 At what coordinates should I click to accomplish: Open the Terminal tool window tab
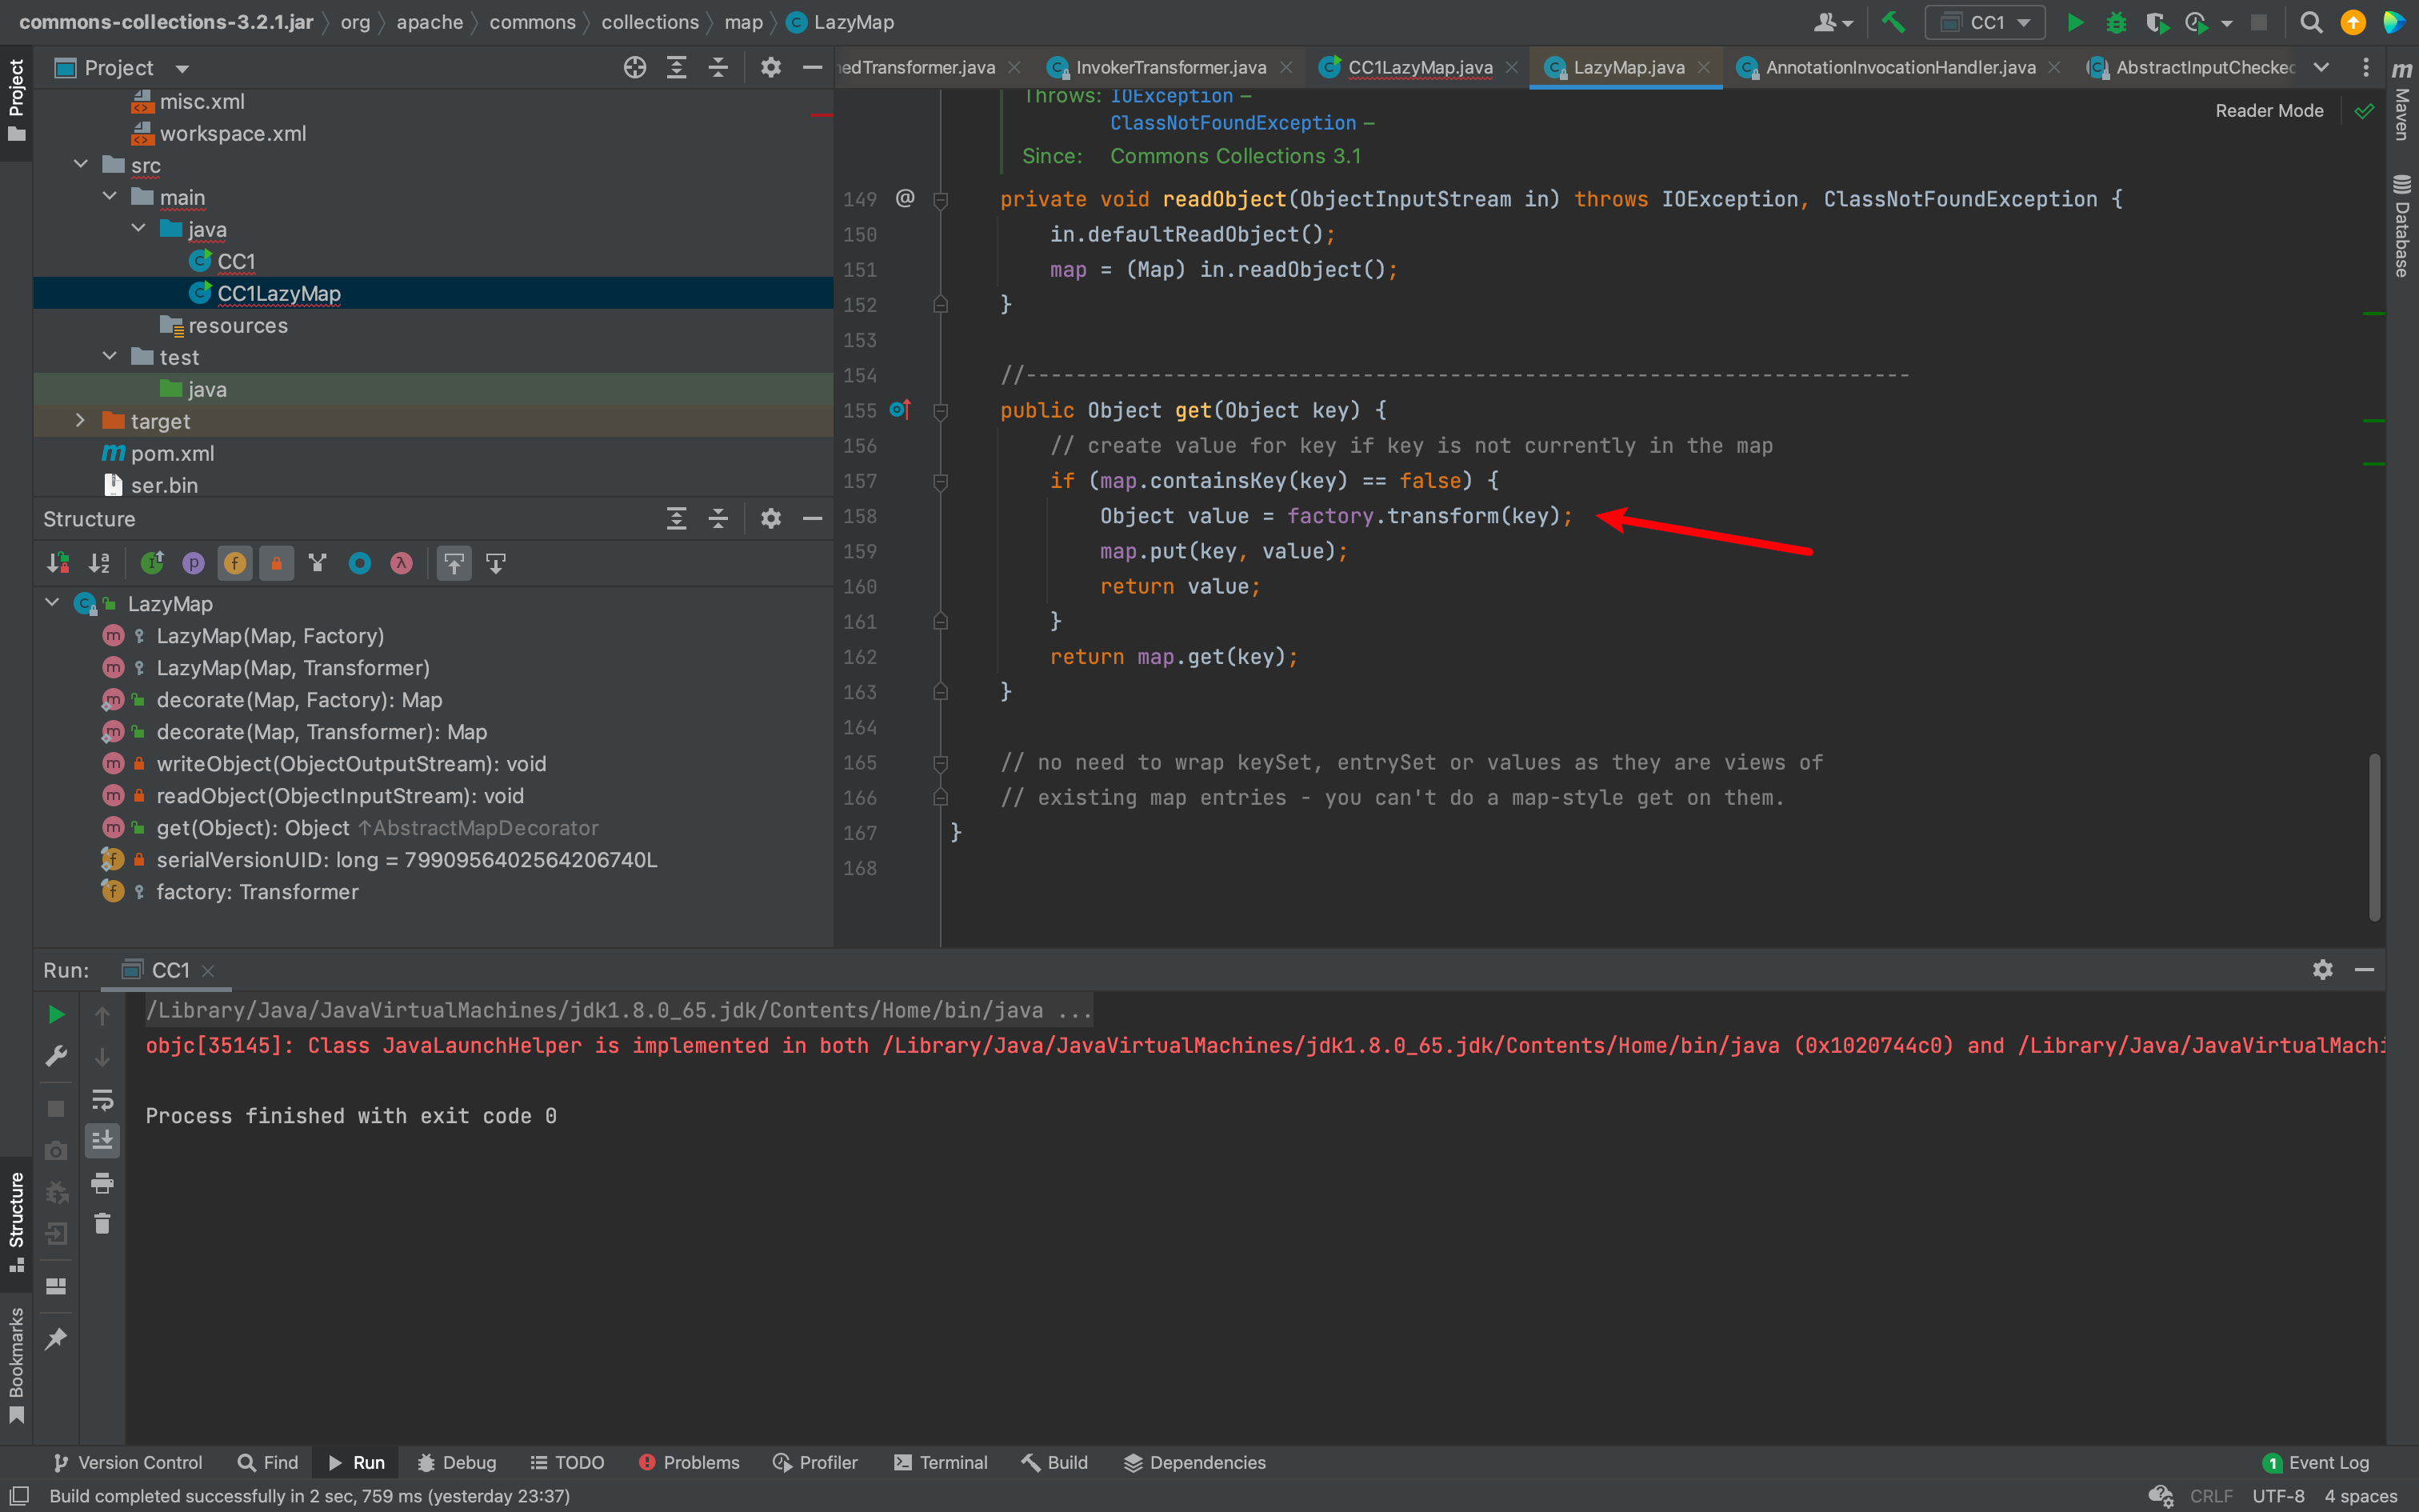point(941,1462)
